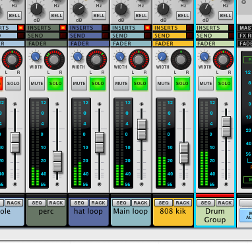Click the Drum Group dB knob
252x244 pixels.
[x=206, y=9]
